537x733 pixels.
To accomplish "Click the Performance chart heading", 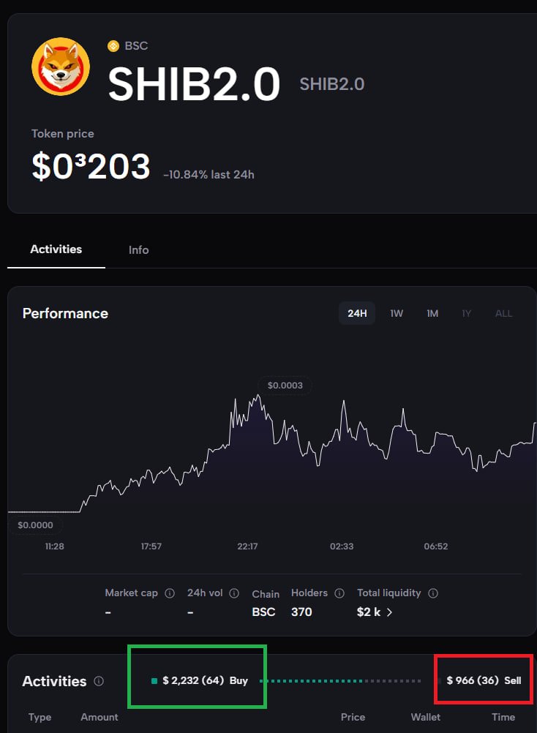I will point(65,313).
